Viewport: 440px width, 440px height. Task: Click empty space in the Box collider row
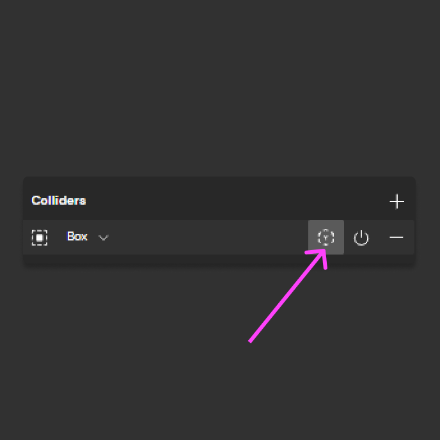(208, 237)
